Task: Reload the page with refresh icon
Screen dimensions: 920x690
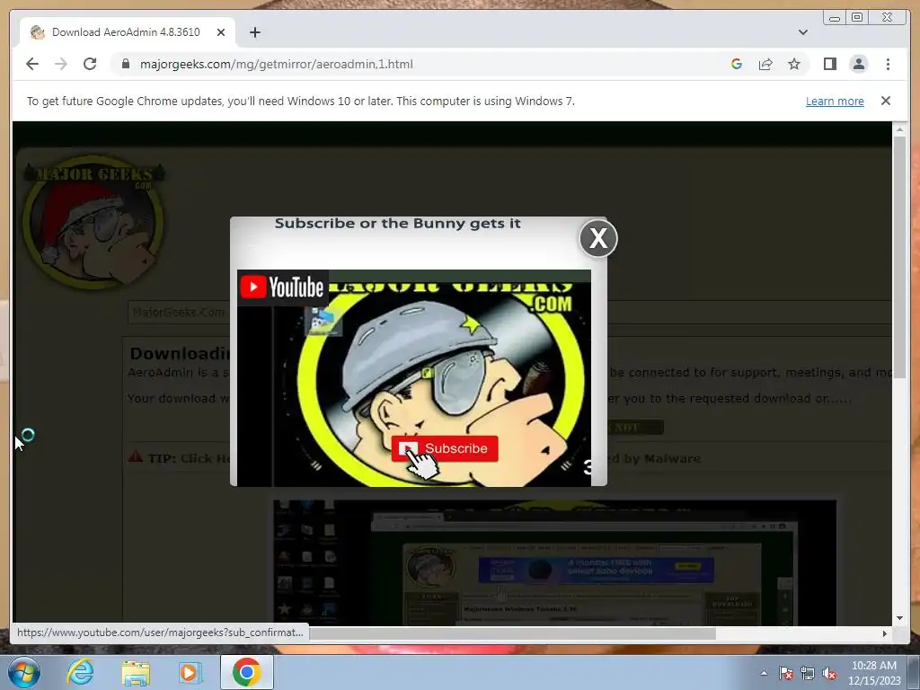Action: [x=90, y=64]
